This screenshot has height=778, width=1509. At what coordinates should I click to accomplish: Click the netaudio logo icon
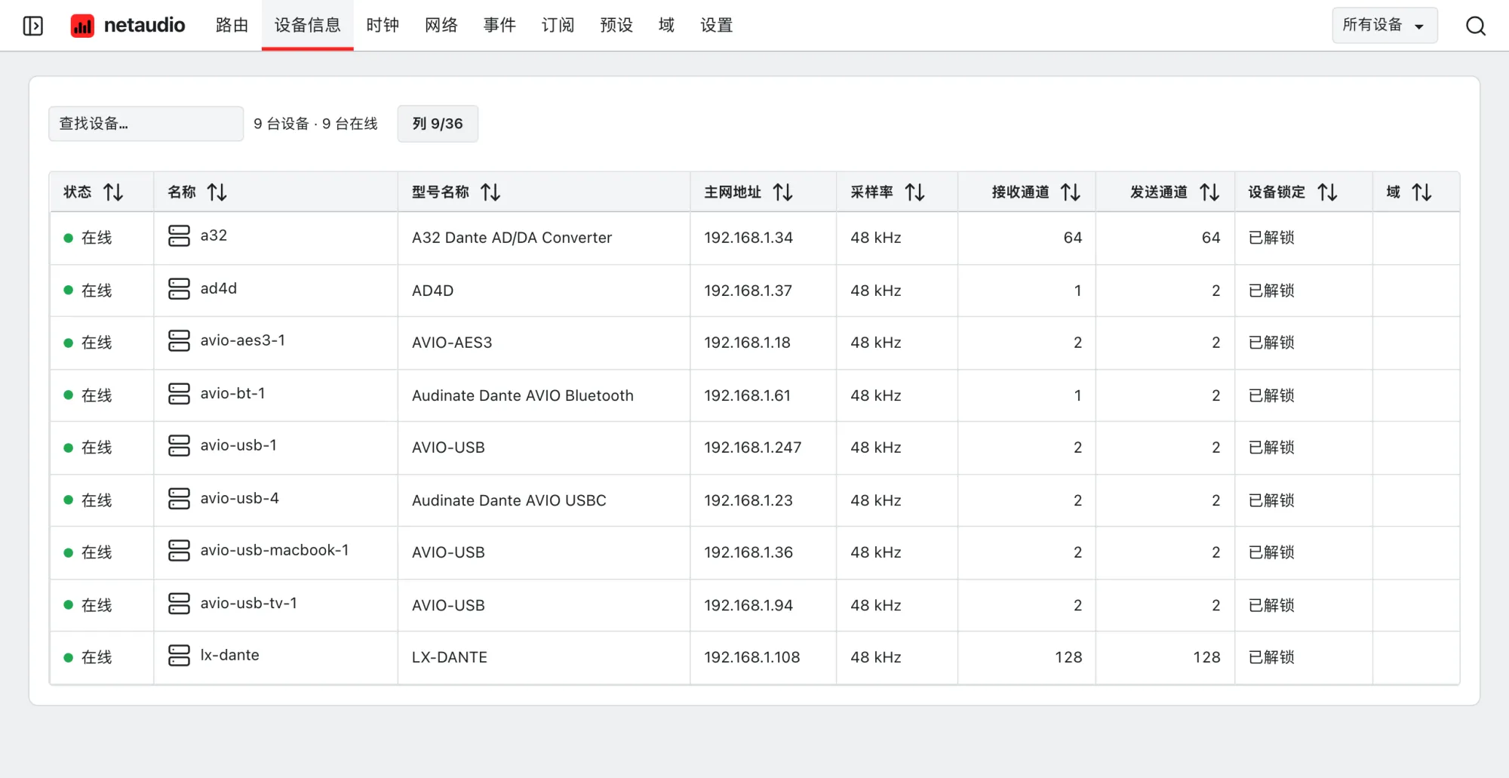[82, 26]
